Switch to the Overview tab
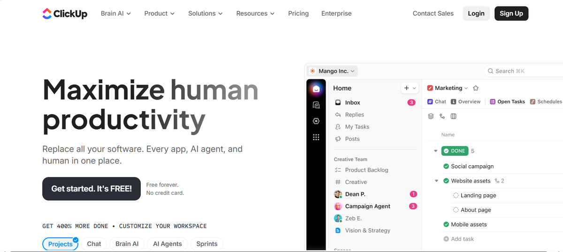This screenshot has width=563, height=252. click(x=465, y=101)
